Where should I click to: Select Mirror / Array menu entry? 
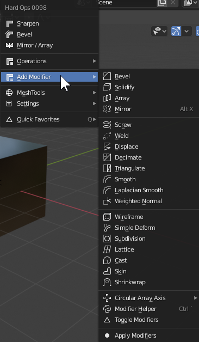click(49, 45)
